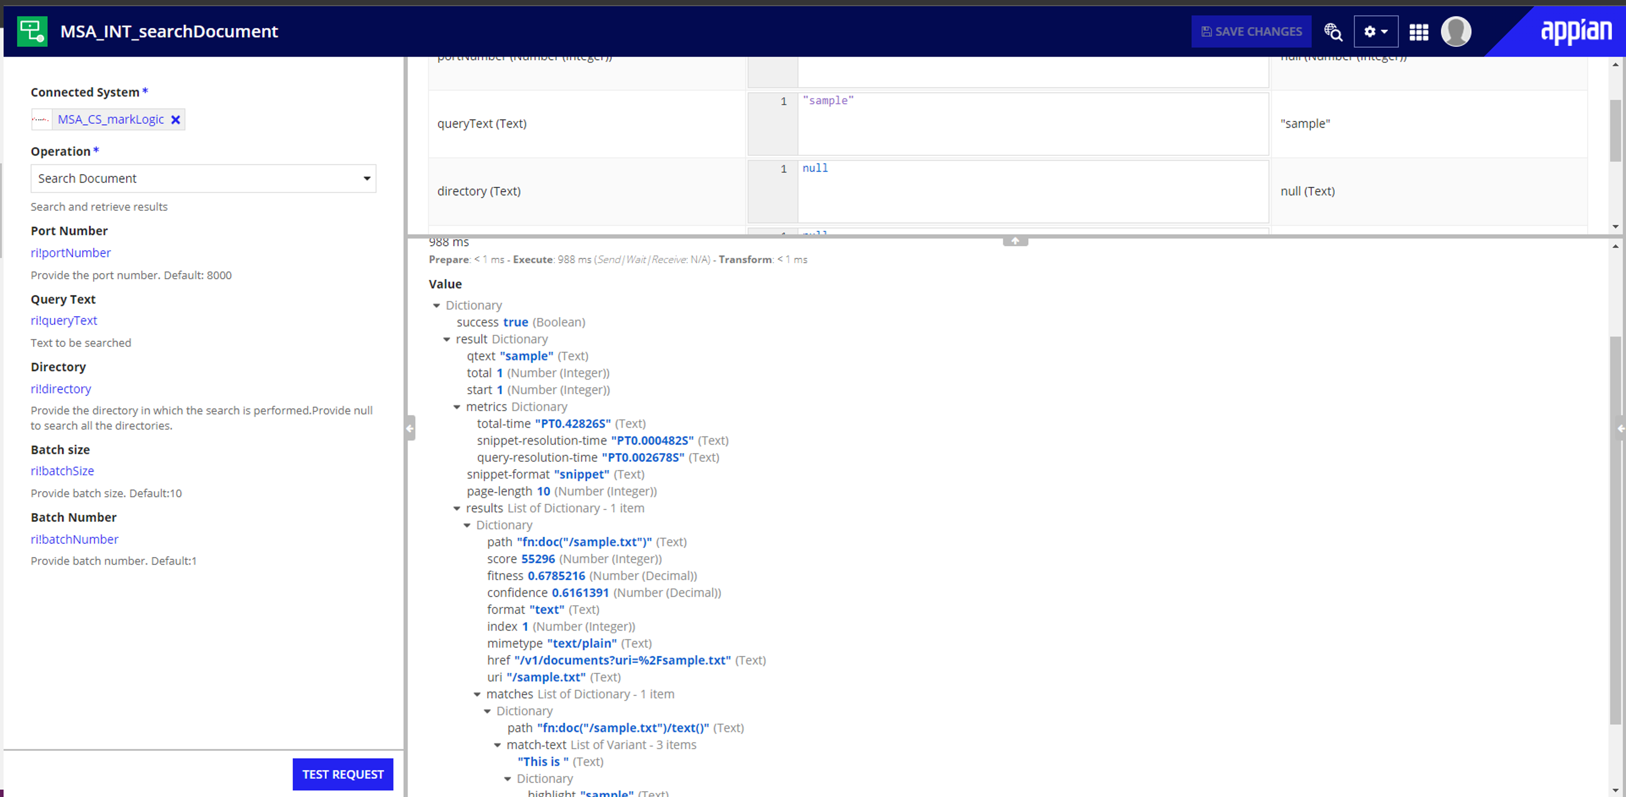1626x797 pixels.
Task: Select the query-resolution-time "PT0.002678S" value
Action: 643,458
